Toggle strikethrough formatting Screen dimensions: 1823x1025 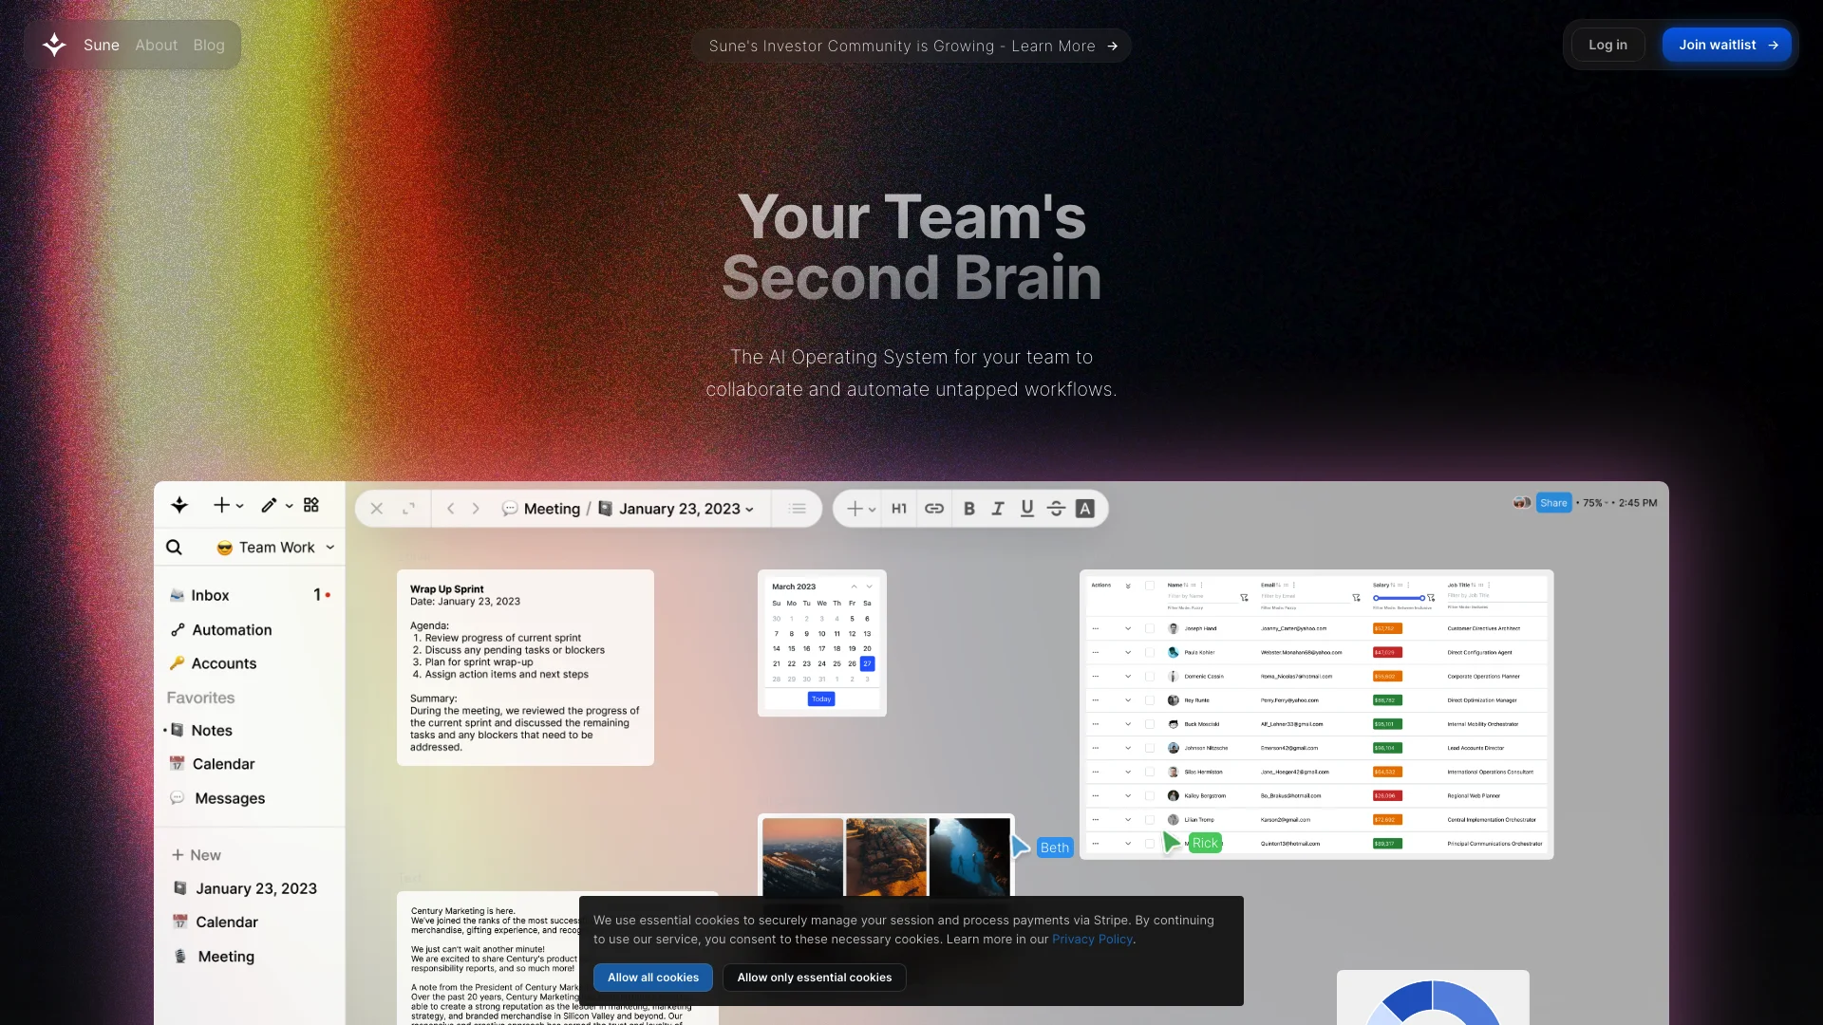[1056, 509]
